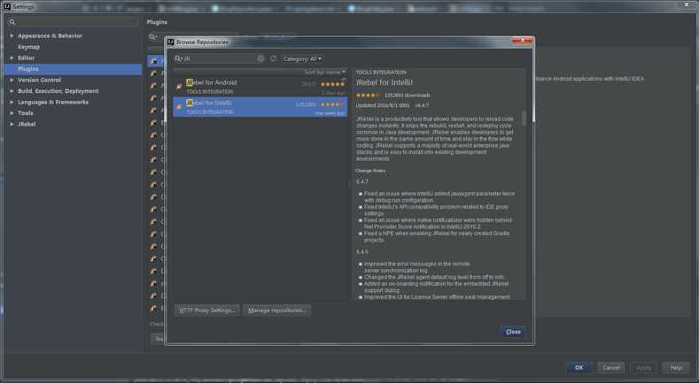The image size is (699, 383).
Task: Click the 9.4.7 change notes version heading
Action: (x=362, y=182)
